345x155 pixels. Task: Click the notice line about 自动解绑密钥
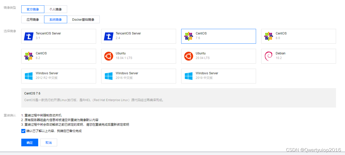click(75, 125)
